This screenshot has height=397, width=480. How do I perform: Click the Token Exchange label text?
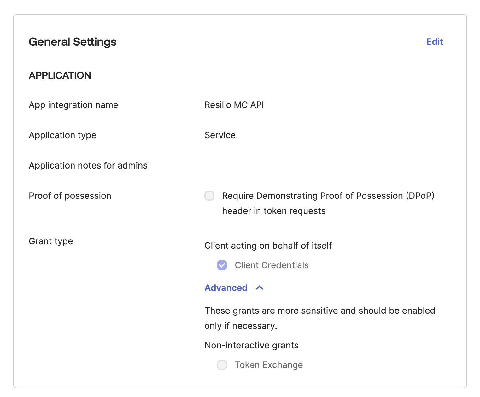click(269, 365)
